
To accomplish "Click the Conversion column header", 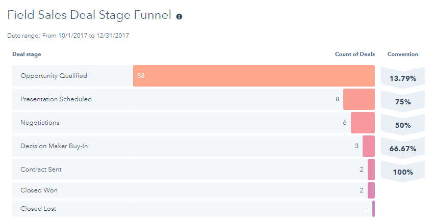I will click(x=402, y=54).
